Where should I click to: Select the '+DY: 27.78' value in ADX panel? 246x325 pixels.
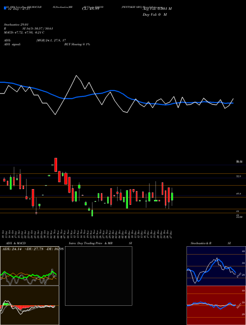[34, 249]
